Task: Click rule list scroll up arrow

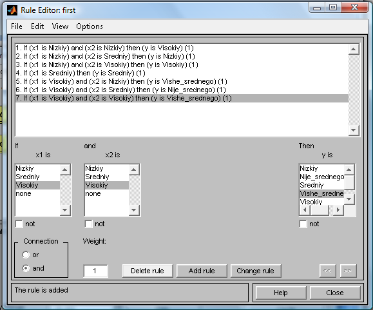Action: (354, 49)
